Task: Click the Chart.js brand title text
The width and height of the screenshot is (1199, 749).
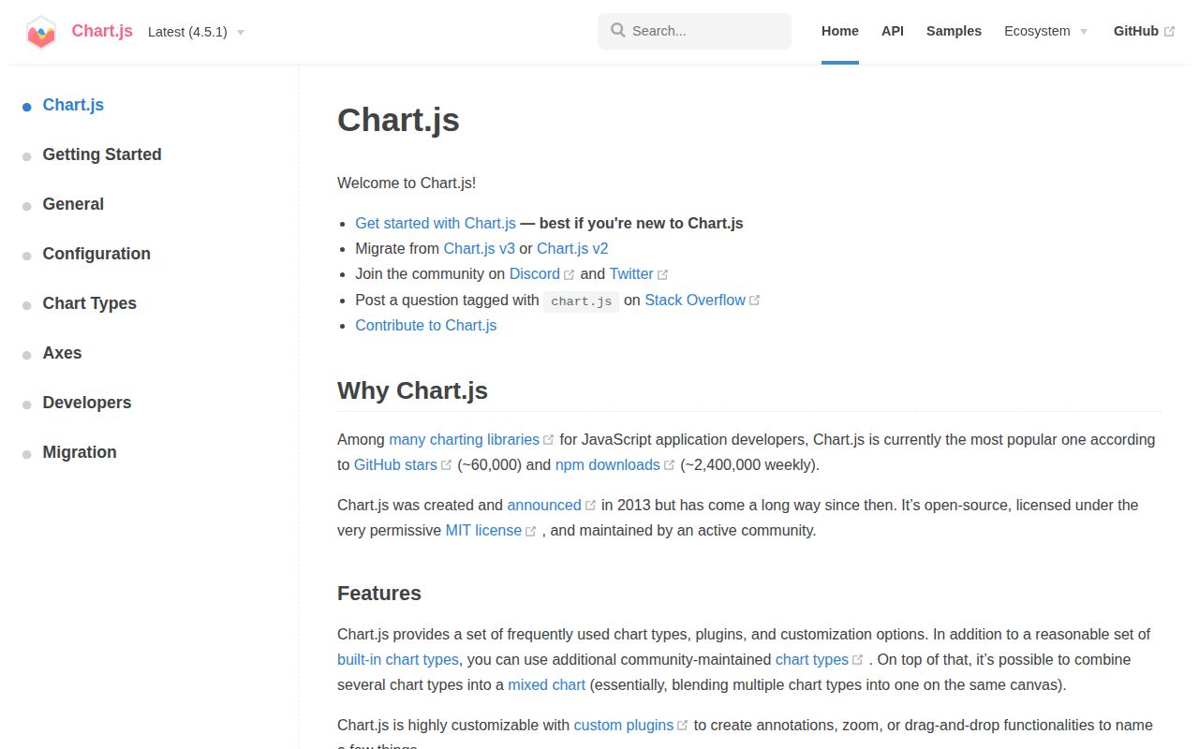Action: (102, 31)
